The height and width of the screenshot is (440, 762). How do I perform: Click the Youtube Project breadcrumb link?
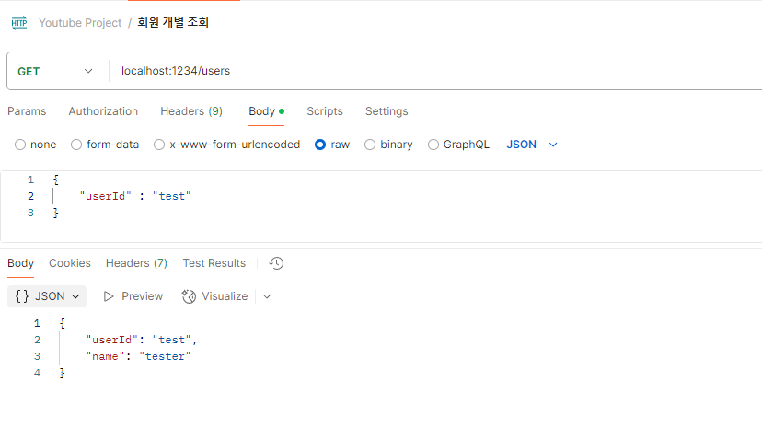[x=80, y=23]
